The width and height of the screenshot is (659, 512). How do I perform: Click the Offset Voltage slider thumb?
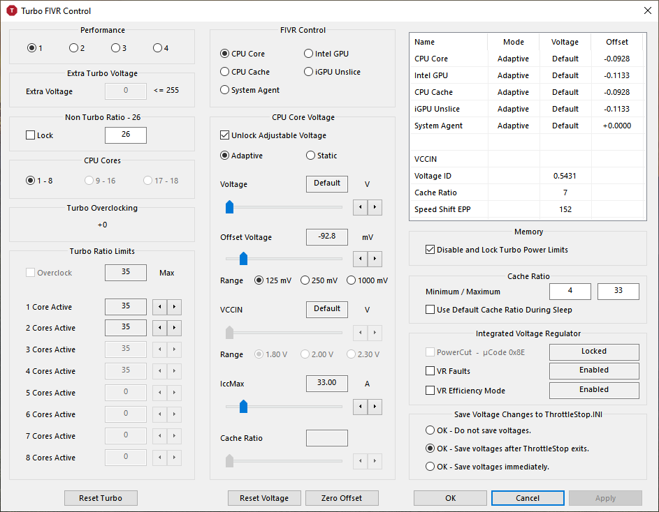pos(243,259)
